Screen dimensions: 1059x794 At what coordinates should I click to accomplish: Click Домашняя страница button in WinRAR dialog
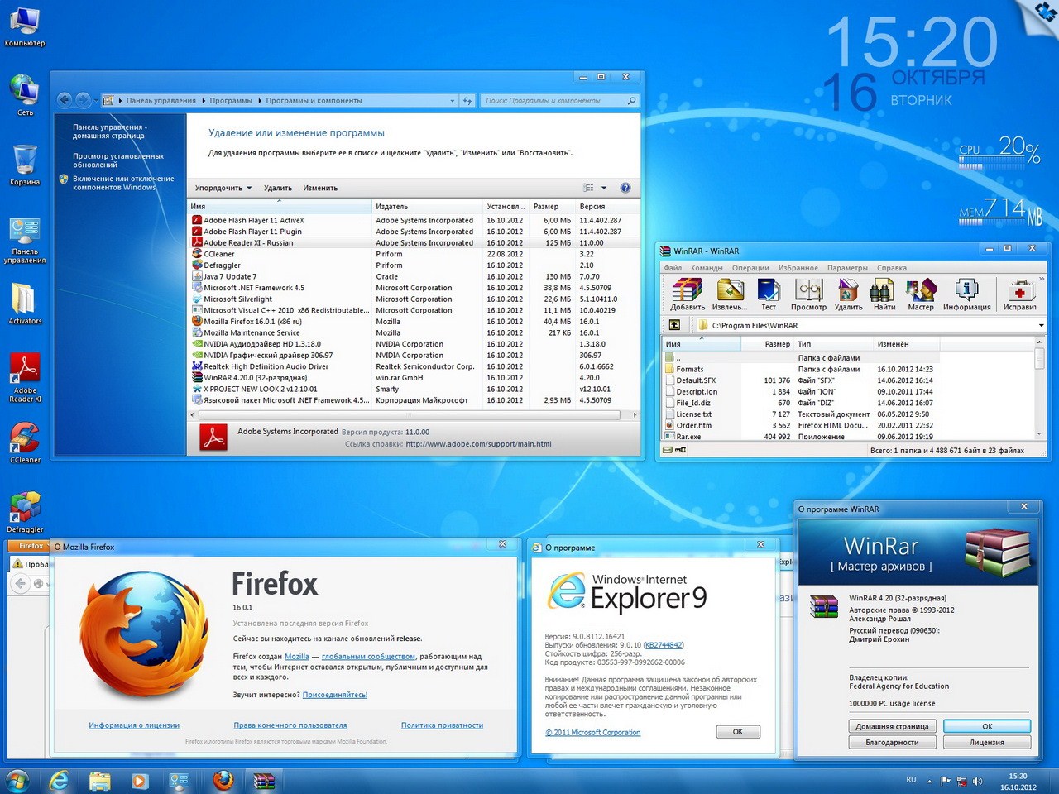(x=892, y=726)
